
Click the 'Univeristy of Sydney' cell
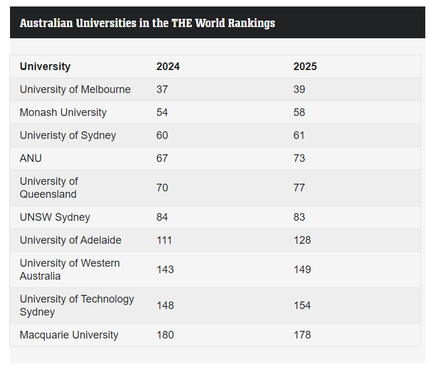tap(68, 135)
